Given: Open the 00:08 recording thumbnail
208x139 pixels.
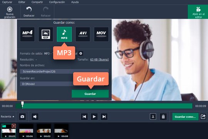Looking at the screenshot, I should (x=61, y=131).
